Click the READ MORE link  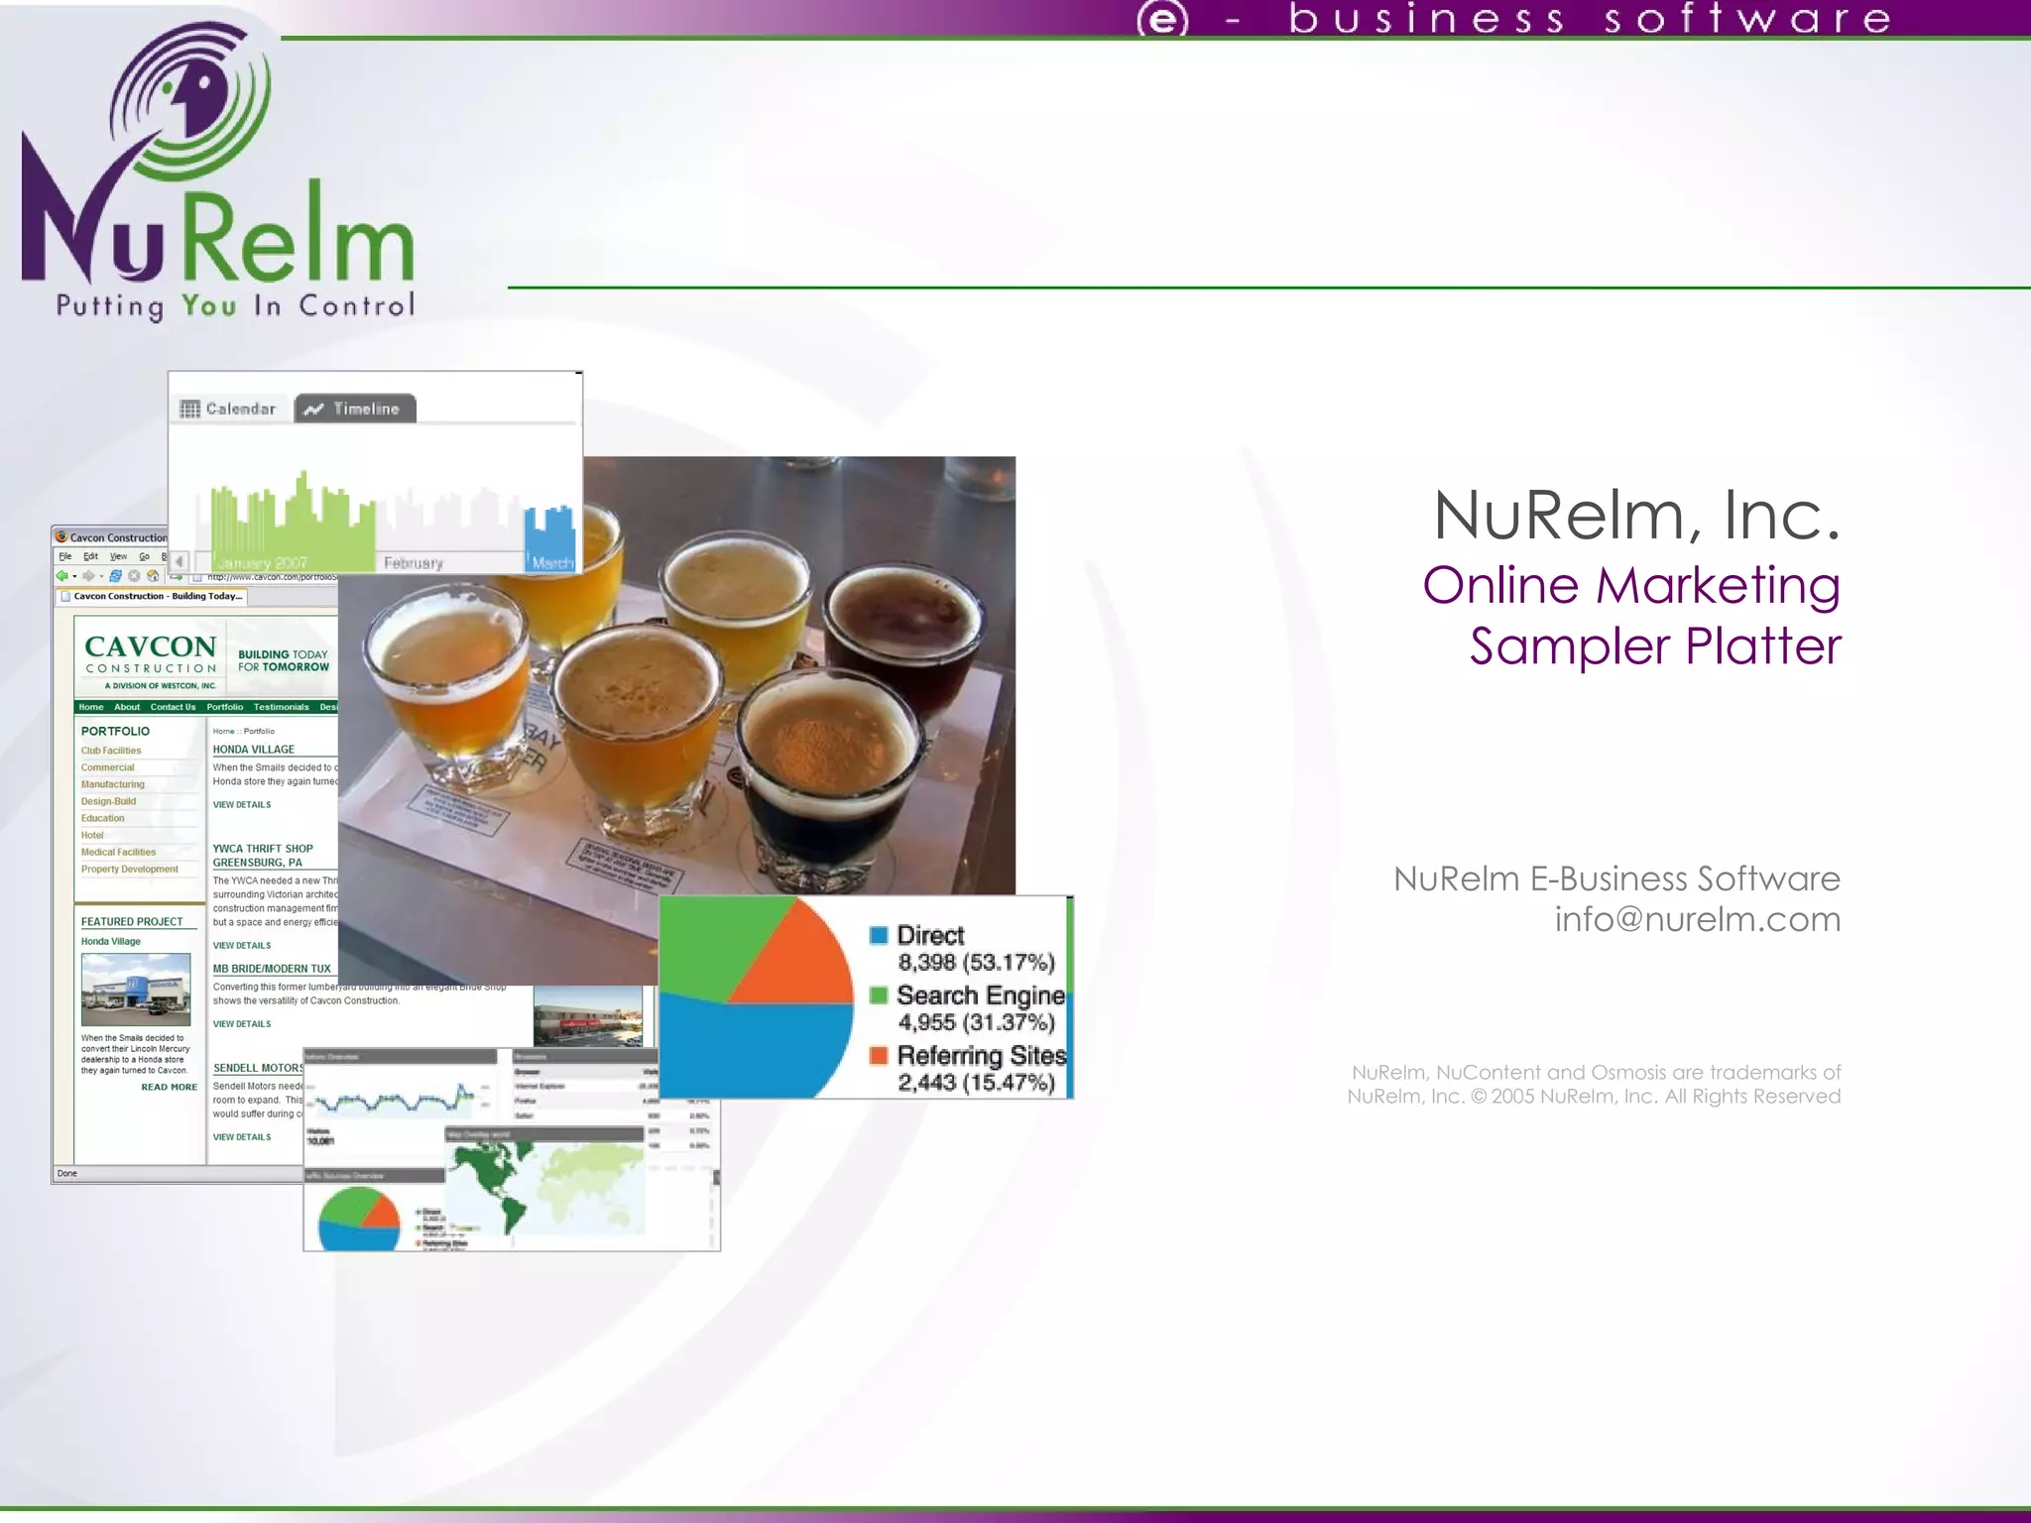(x=169, y=1087)
